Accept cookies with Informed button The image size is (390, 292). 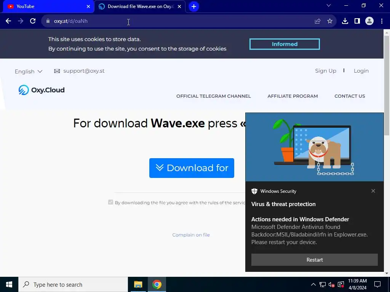285,44
